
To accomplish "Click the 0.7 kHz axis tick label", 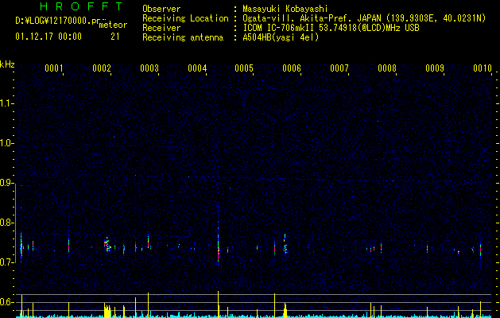I will [6, 262].
